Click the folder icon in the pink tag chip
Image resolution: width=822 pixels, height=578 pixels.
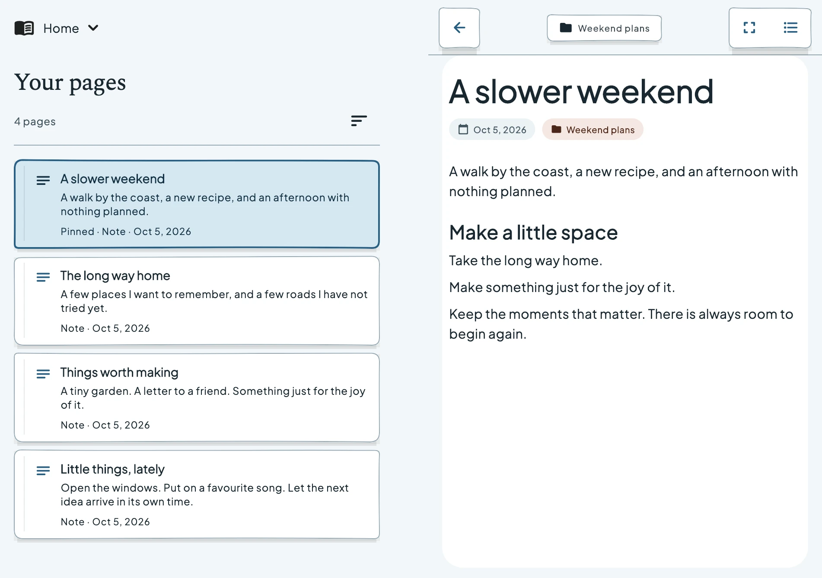(556, 129)
